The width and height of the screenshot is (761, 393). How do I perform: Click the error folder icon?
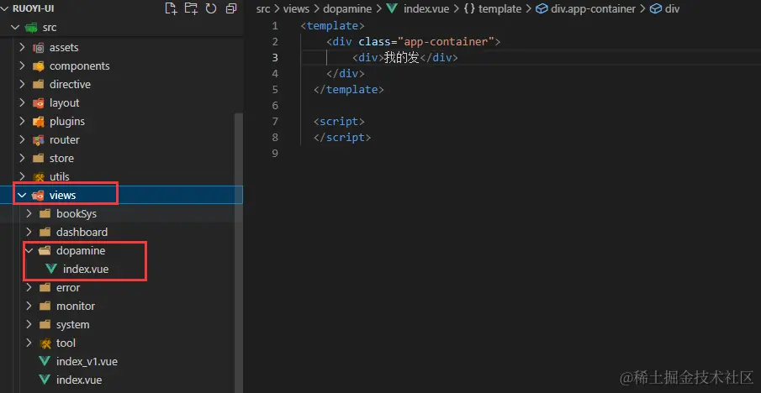point(45,287)
